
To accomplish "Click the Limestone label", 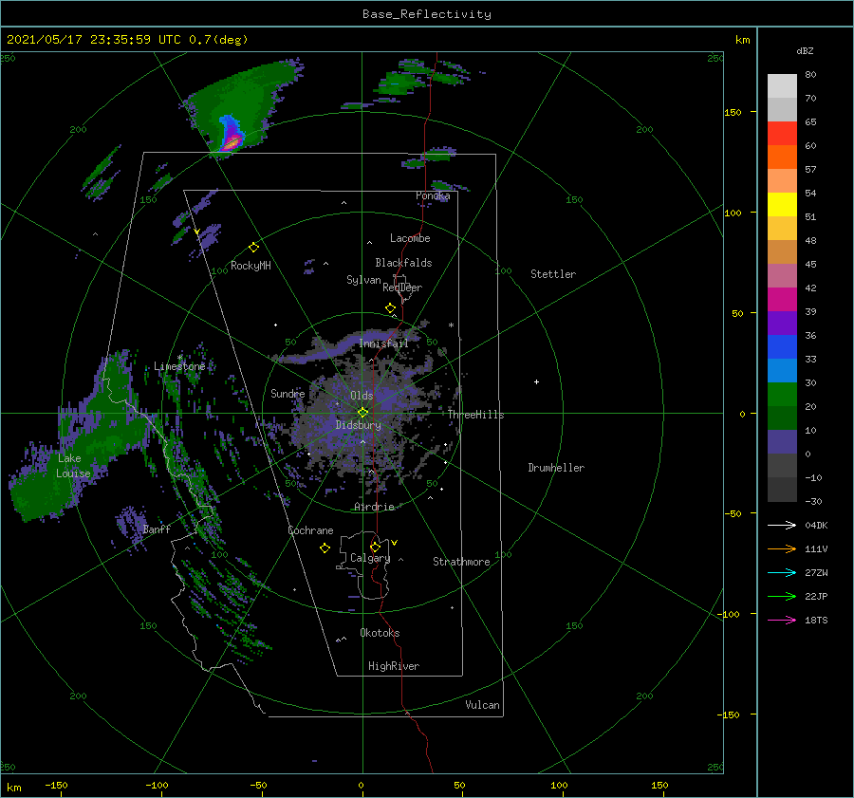I will coord(179,366).
